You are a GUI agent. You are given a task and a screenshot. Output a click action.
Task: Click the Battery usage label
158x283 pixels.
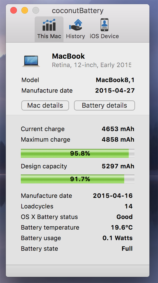41,238
